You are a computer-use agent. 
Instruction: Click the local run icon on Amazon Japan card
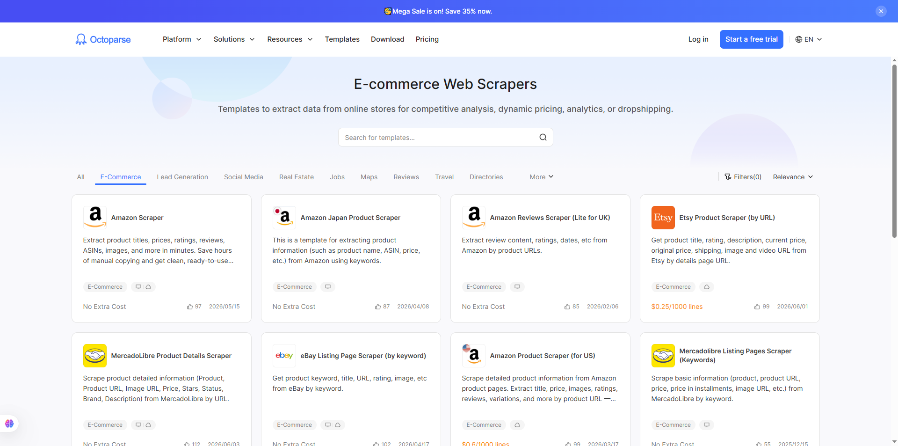pos(328,287)
